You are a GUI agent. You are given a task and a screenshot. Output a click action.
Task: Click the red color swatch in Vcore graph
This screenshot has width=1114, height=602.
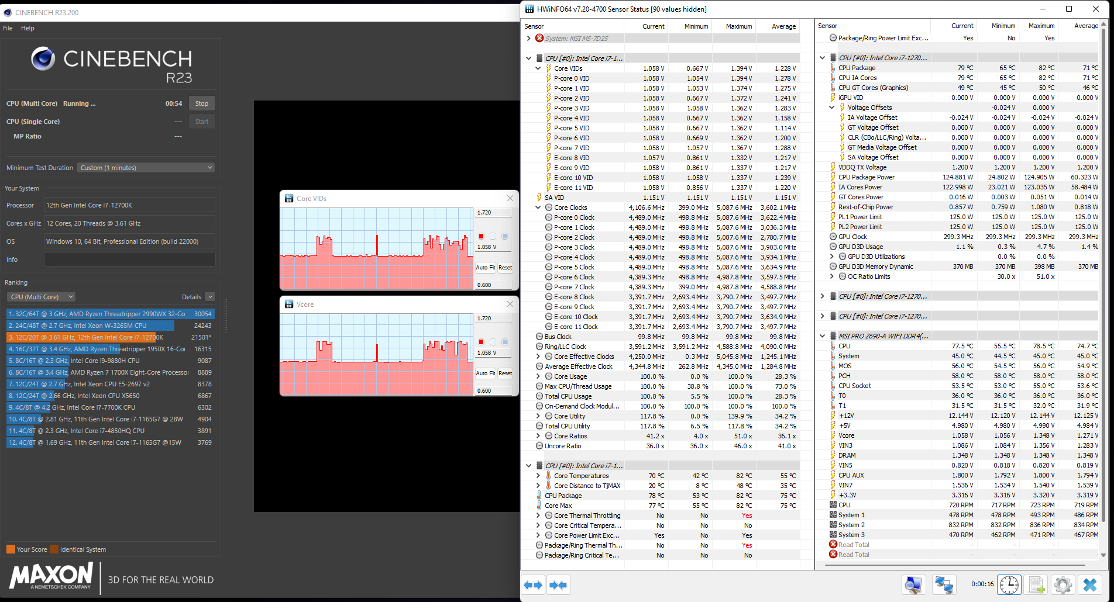point(482,342)
